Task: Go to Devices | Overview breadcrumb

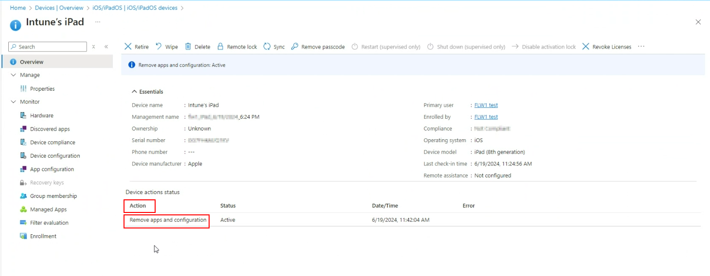Action: coord(59,8)
